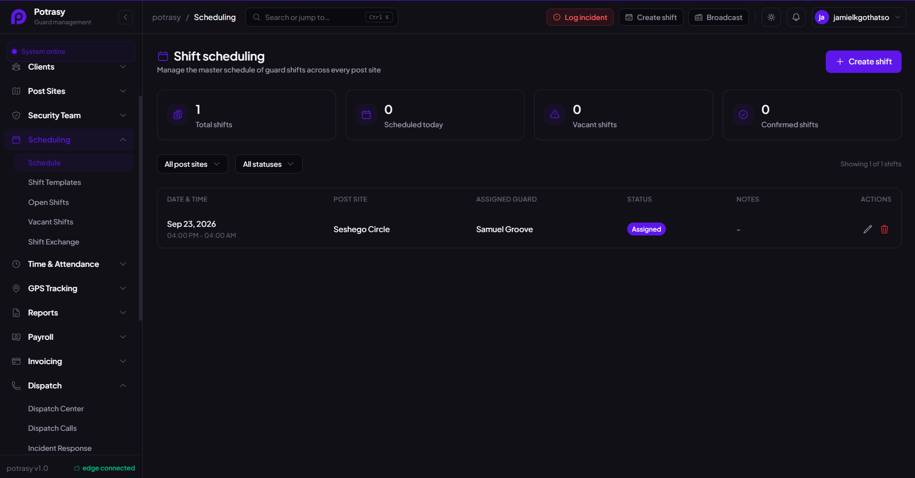
Task: Click the Potrasy logo icon
Action: click(19, 17)
